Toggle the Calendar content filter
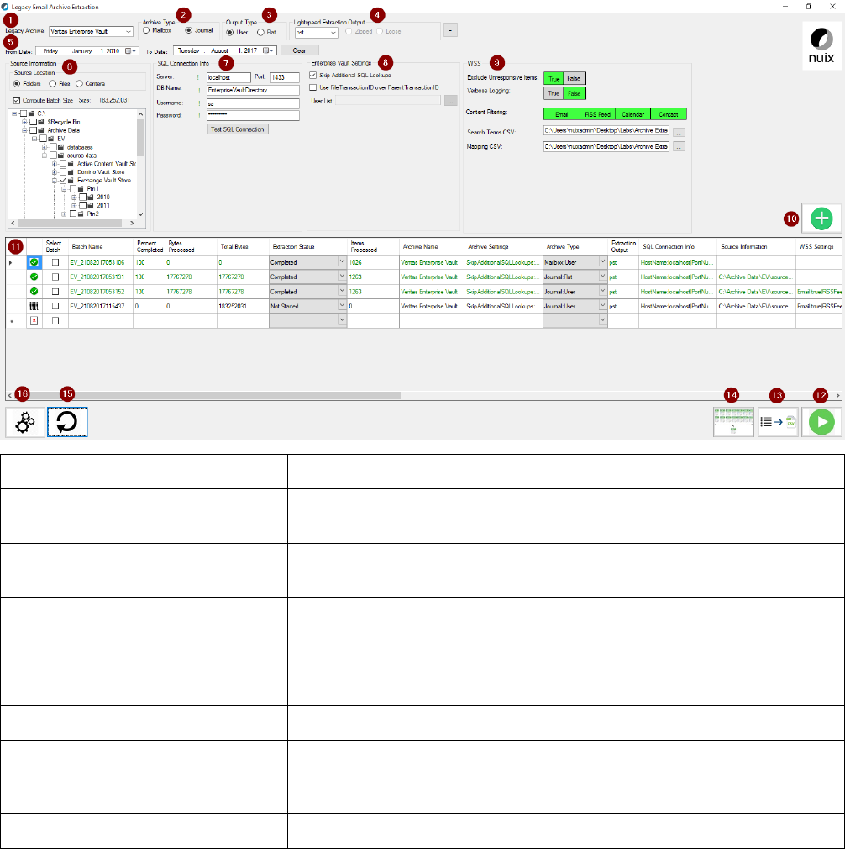 tap(633, 115)
